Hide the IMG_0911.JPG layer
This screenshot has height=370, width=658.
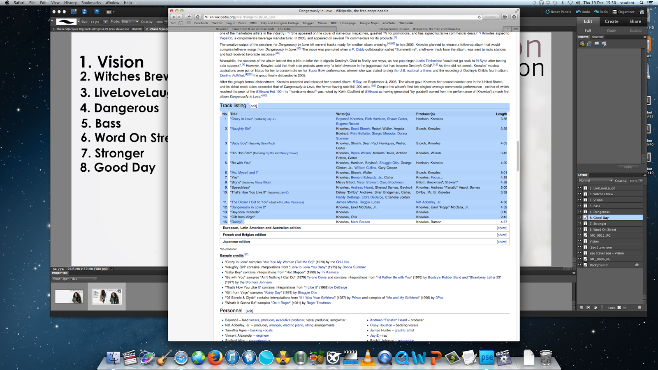coord(580,235)
